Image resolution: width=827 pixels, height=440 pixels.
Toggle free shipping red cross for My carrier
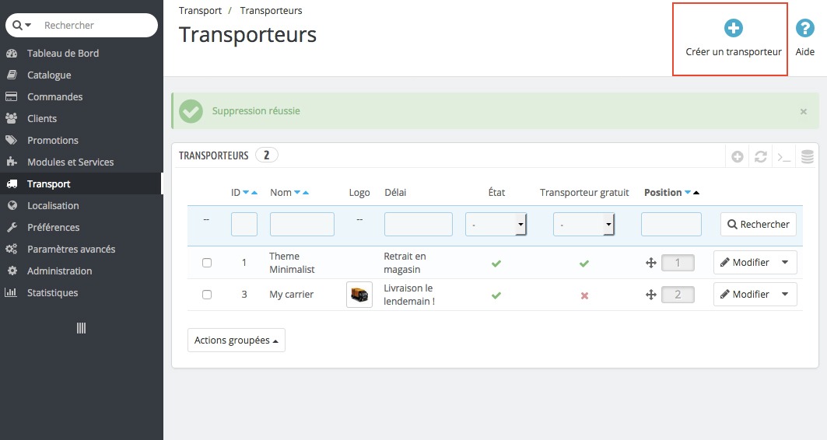(584, 295)
